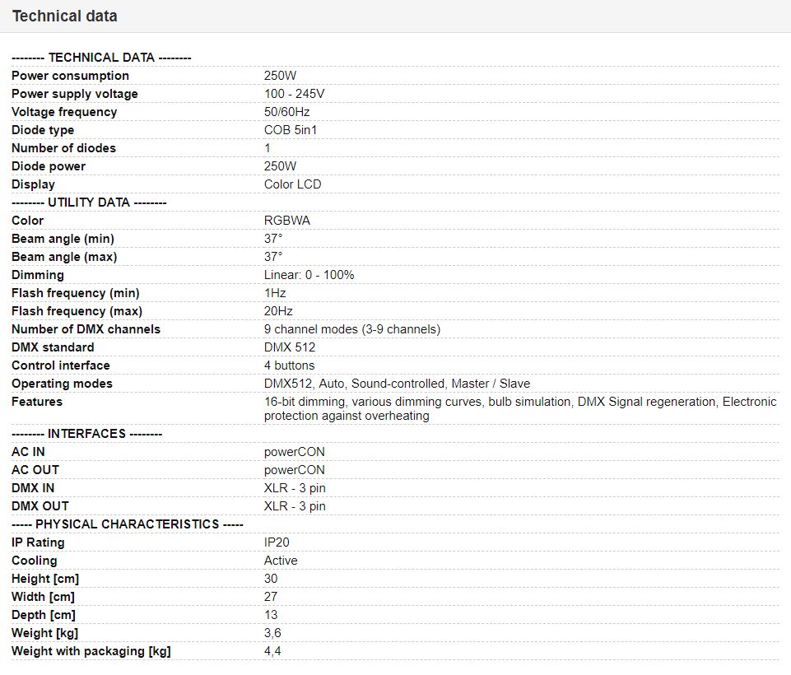Select the 'IP20' rating value

pyautogui.click(x=277, y=542)
